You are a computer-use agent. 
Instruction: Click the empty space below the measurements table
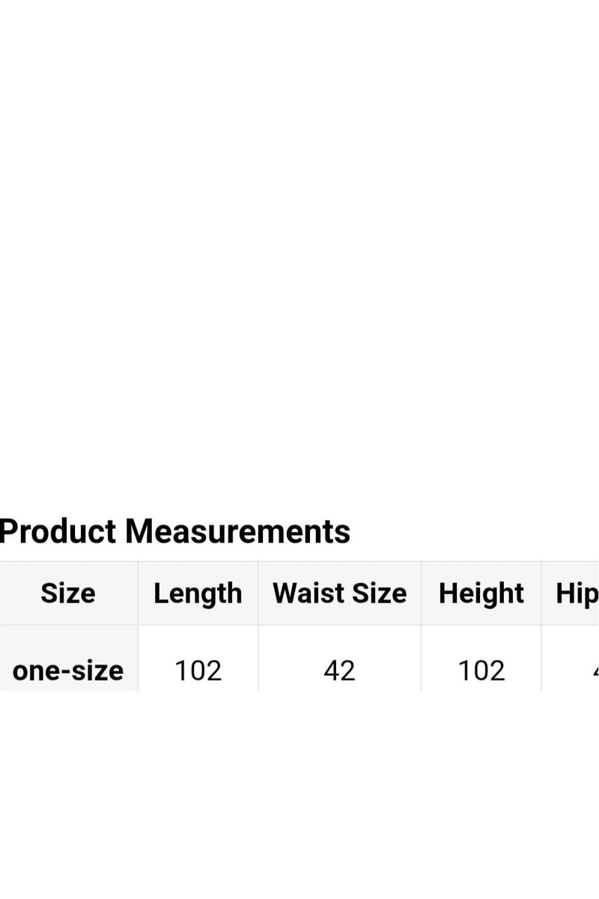tap(299, 794)
